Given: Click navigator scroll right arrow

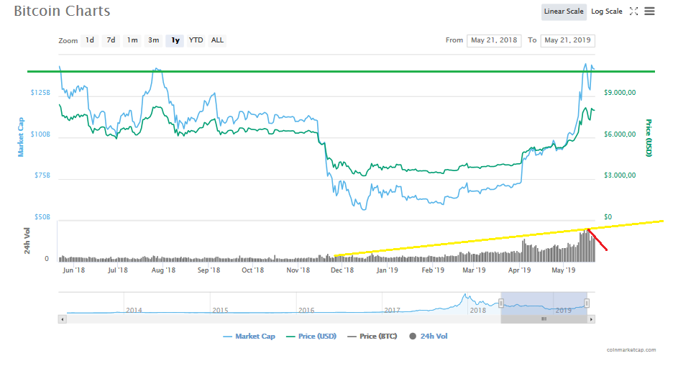Looking at the screenshot, I should pyautogui.click(x=591, y=319).
